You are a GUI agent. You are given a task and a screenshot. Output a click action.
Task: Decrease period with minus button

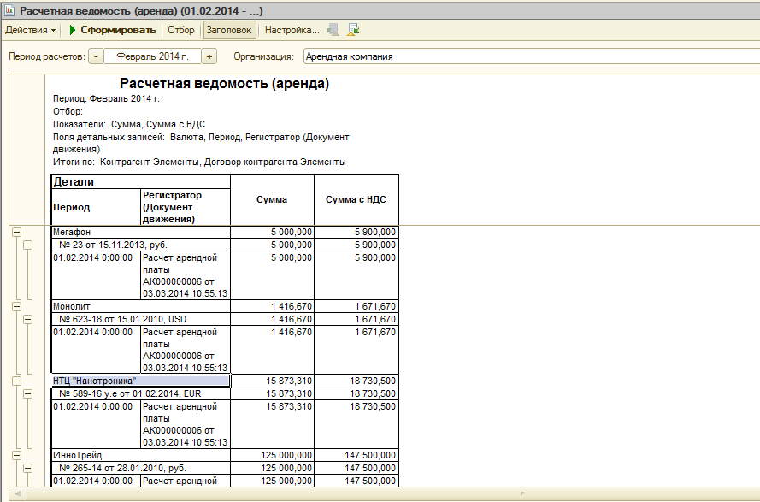[x=96, y=56]
